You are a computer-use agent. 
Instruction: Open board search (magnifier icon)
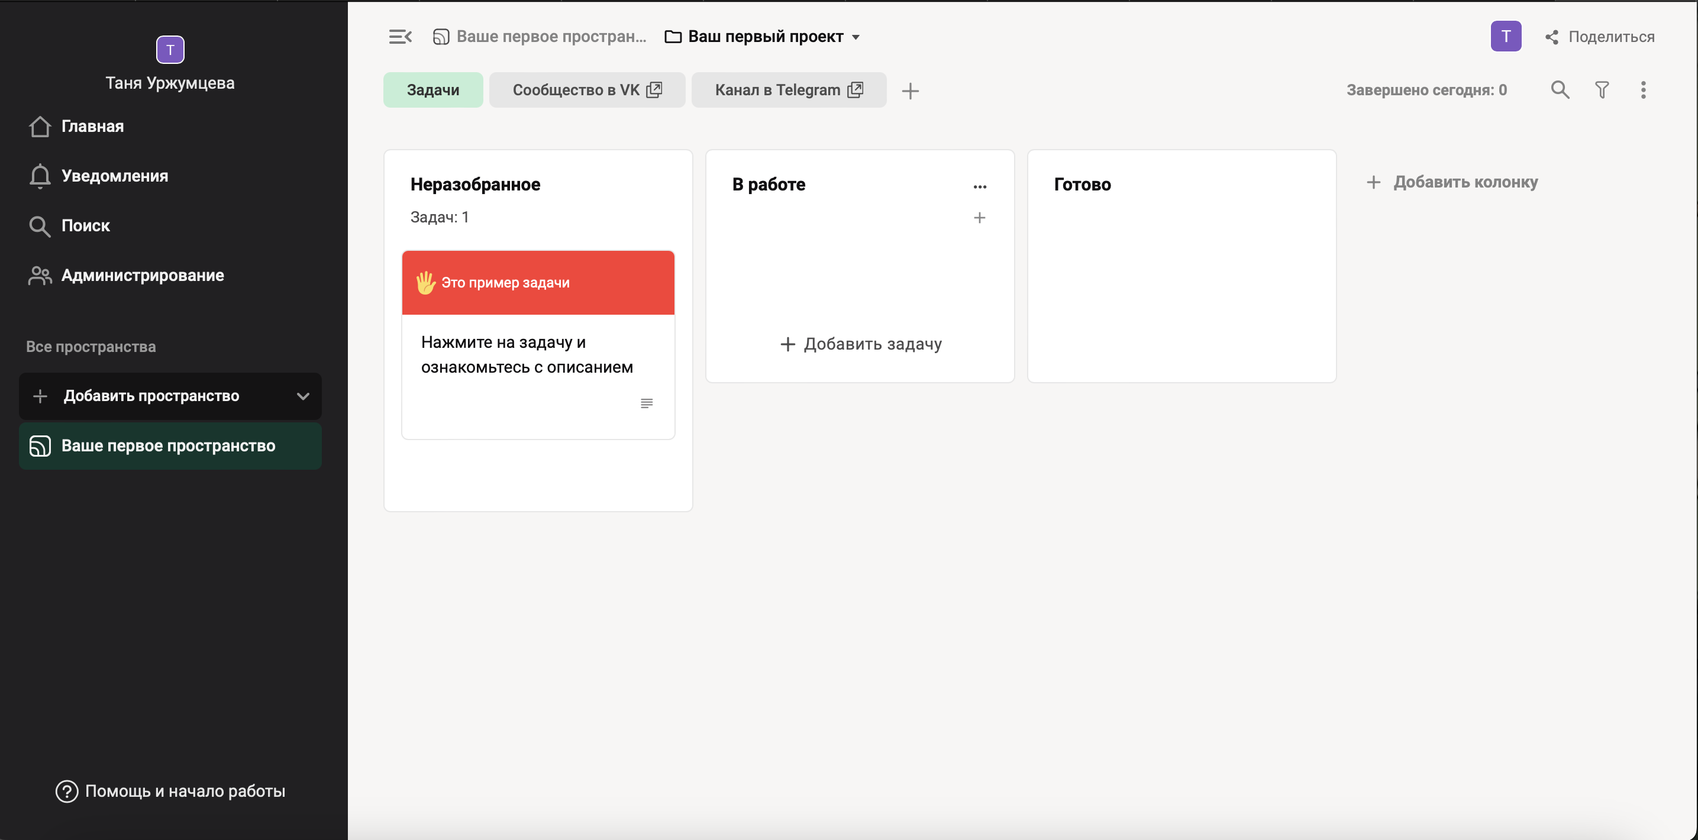click(x=1559, y=89)
